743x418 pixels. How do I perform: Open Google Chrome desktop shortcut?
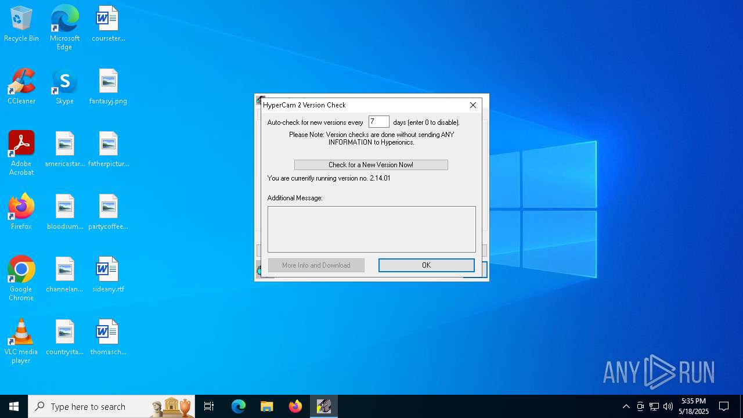click(x=21, y=279)
